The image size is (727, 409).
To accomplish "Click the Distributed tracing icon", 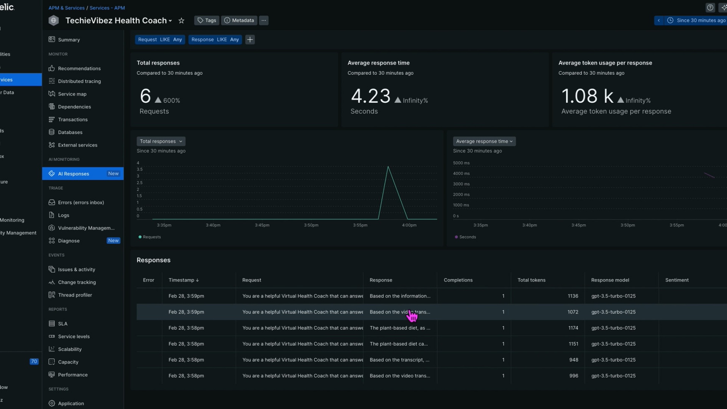I will [52, 81].
